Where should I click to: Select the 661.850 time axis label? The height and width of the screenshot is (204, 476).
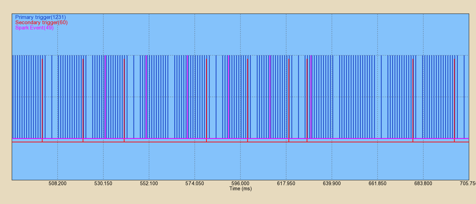point(378,183)
